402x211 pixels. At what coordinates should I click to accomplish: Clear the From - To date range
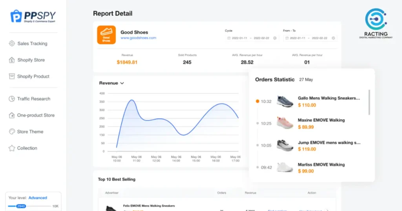point(333,38)
